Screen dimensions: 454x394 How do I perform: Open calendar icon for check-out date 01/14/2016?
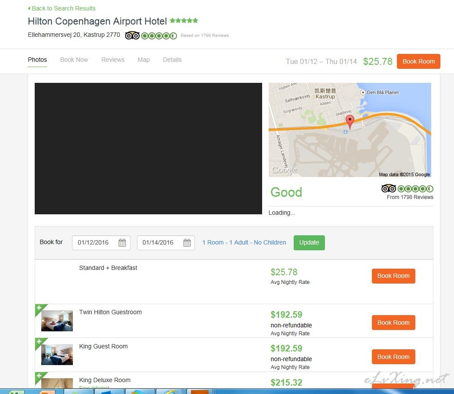(187, 242)
